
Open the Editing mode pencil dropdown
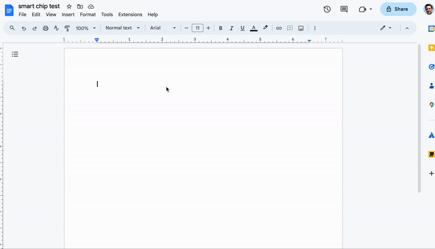click(386, 28)
